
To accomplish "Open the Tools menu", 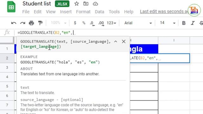I will (114, 12).
